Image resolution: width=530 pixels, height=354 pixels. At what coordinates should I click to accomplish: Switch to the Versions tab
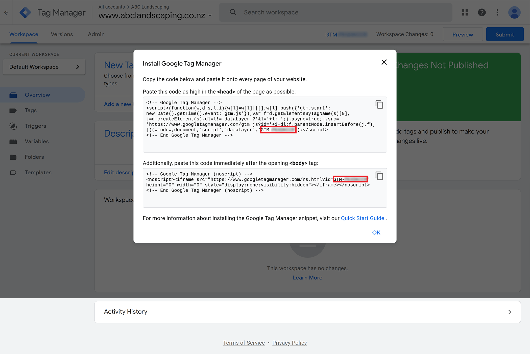pos(62,34)
